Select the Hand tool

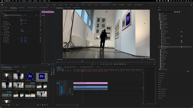52,74
